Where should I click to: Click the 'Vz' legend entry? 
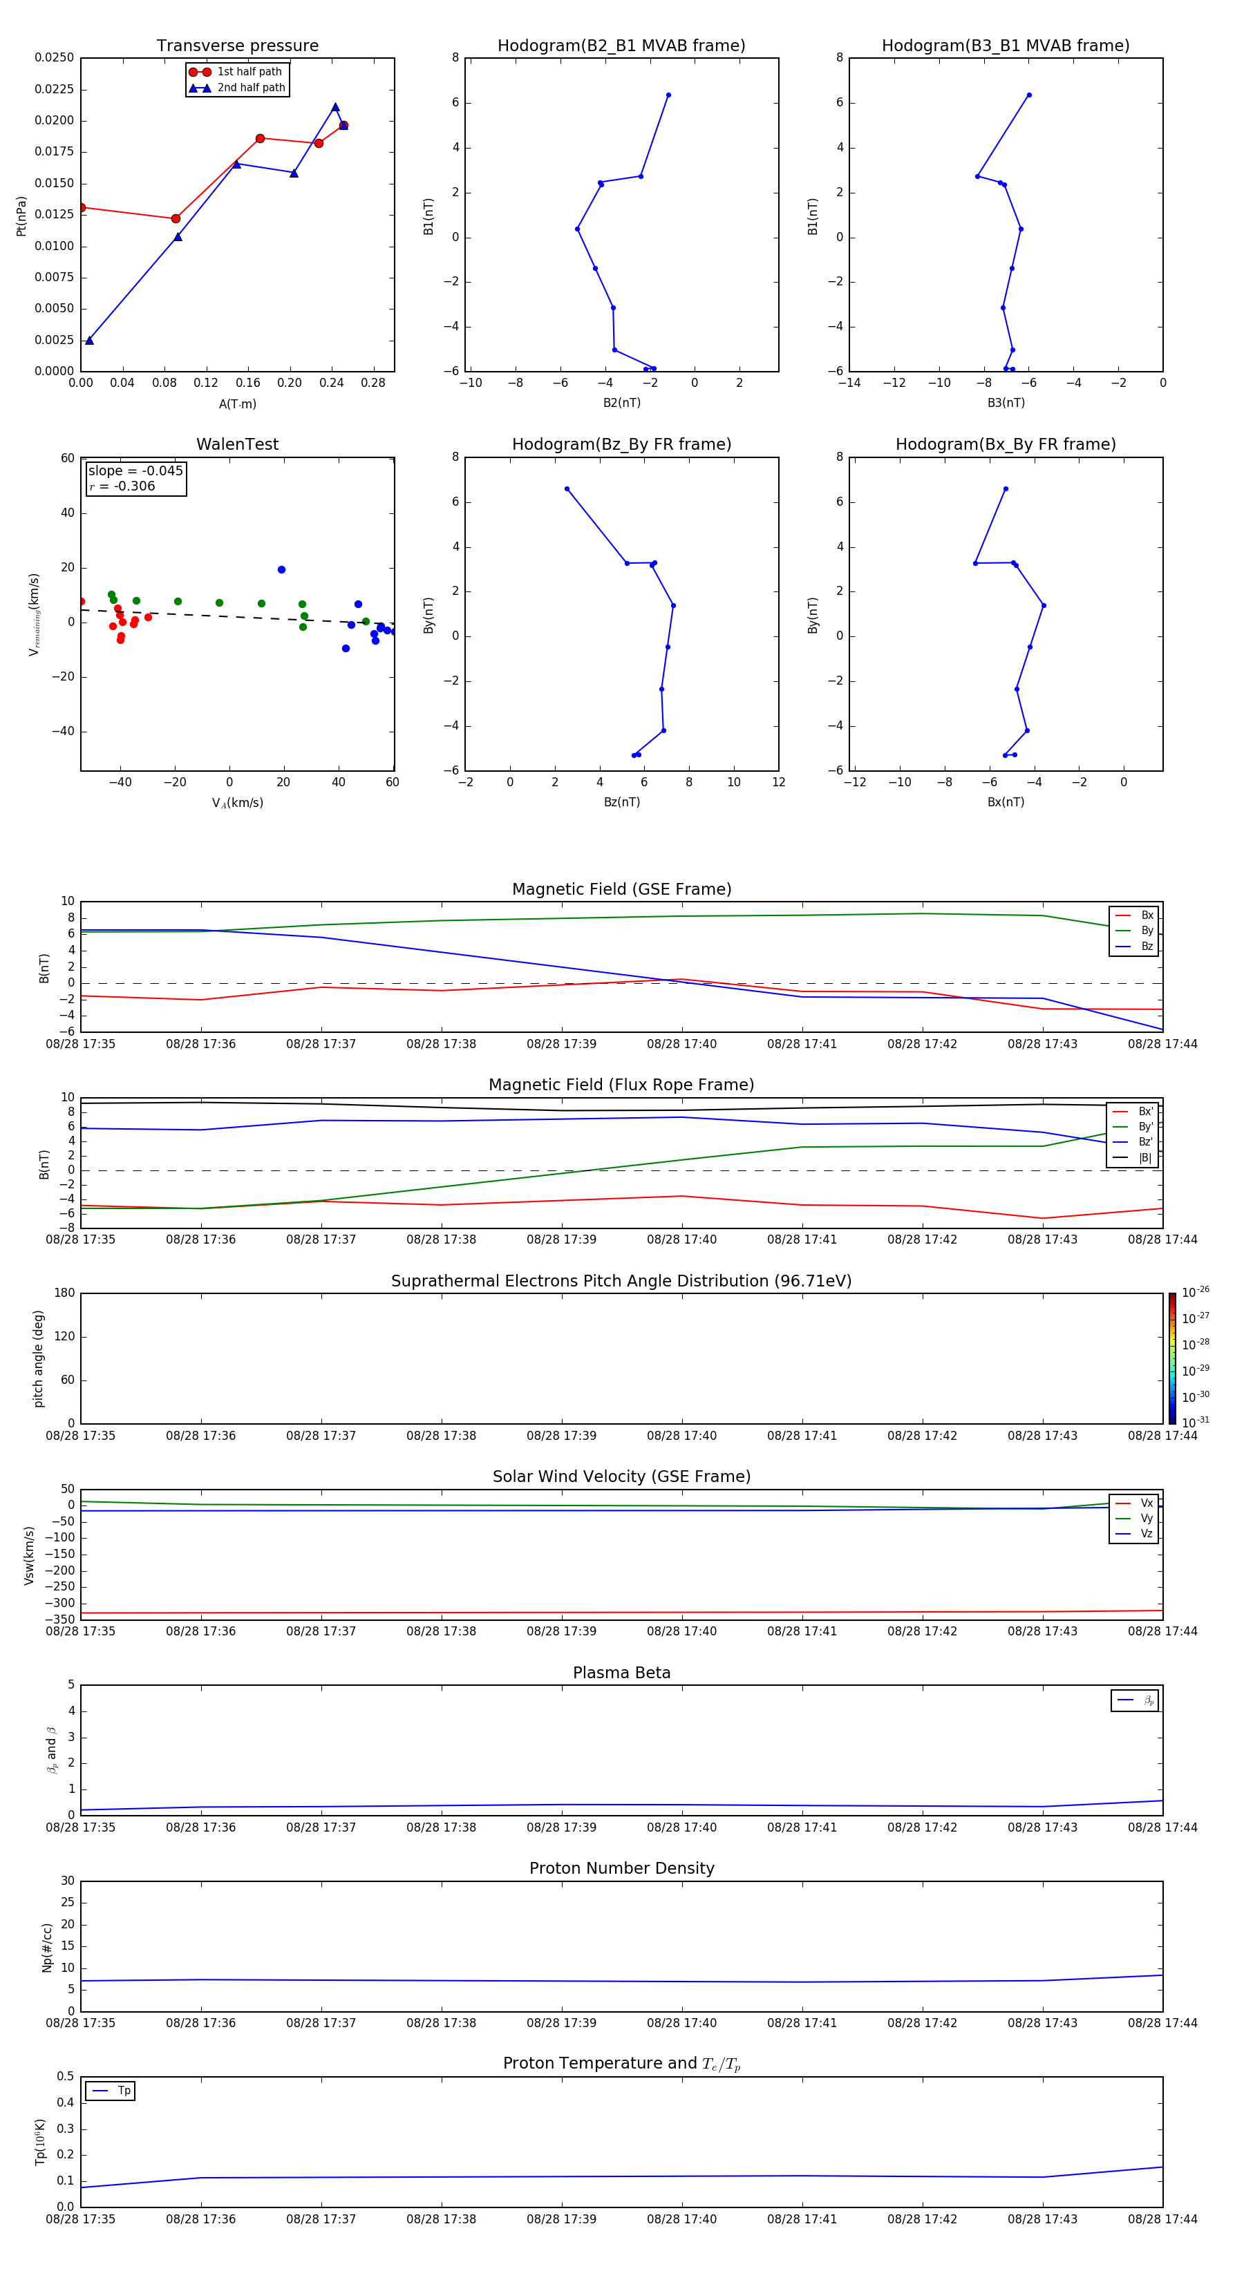coord(1134,1534)
